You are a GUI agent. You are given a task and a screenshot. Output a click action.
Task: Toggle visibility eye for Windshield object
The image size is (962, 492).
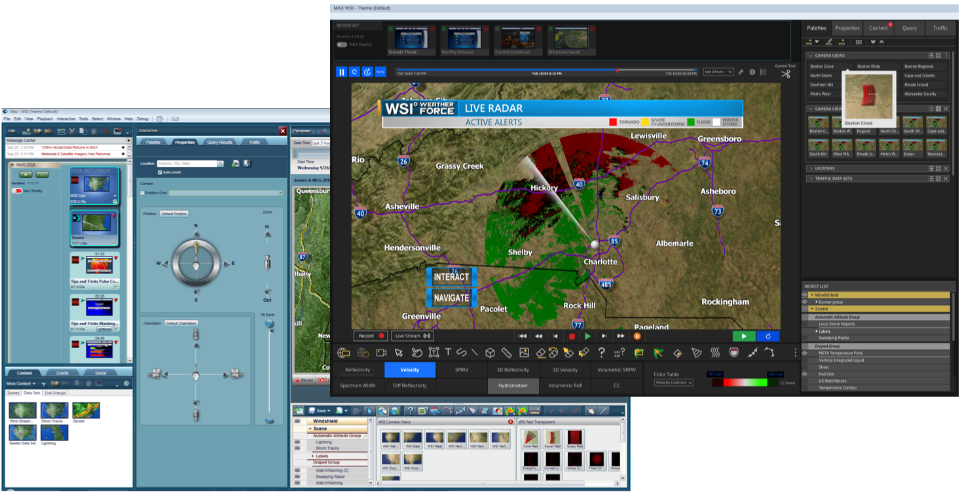click(x=805, y=295)
